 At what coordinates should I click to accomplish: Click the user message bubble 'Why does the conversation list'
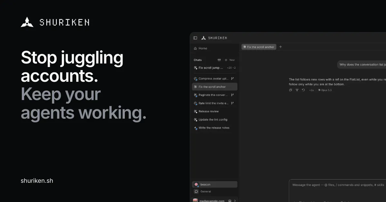(362, 64)
